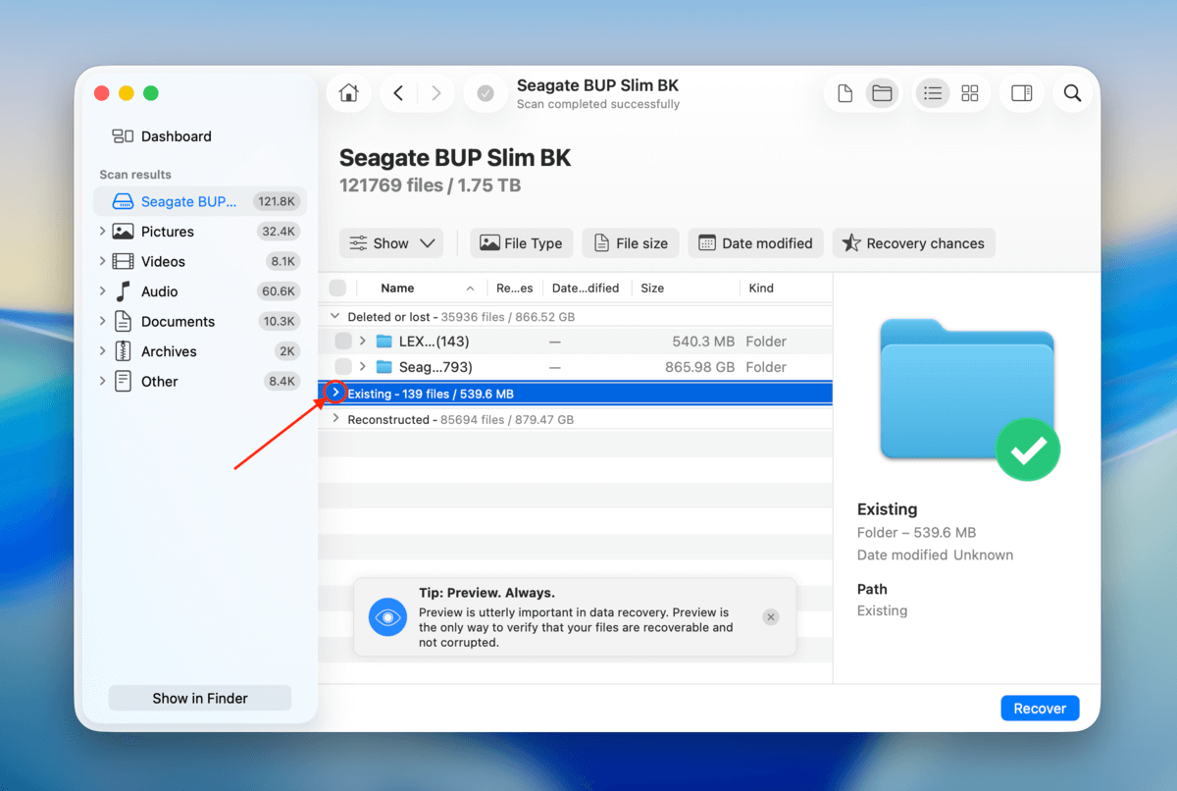1177x791 pixels.
Task: Sort by the Size column header
Action: coord(652,289)
